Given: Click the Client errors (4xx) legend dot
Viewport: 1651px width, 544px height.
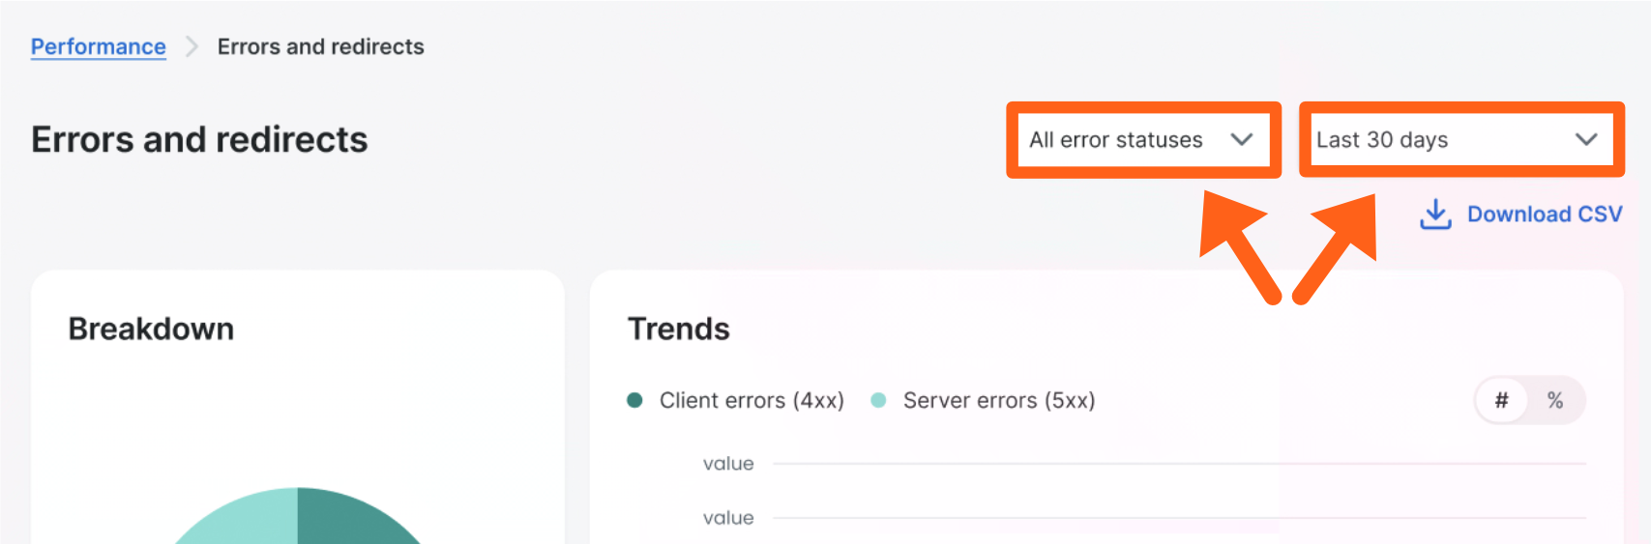Looking at the screenshot, I should tap(634, 400).
